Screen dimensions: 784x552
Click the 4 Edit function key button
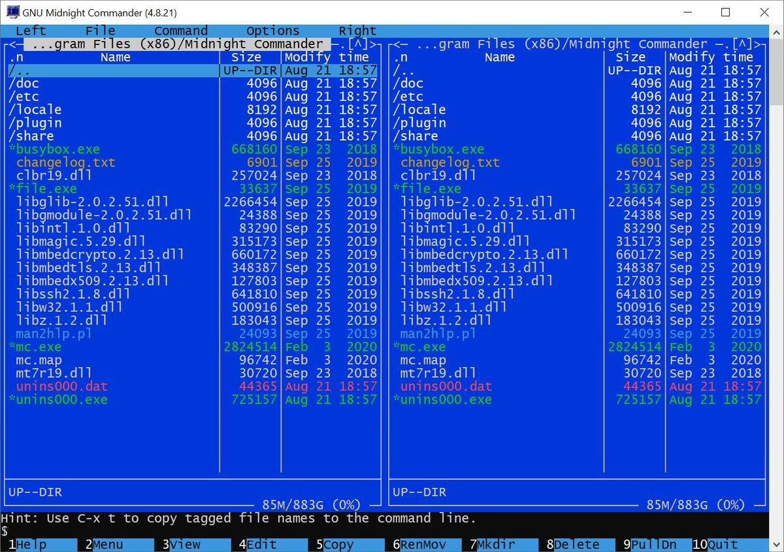(273, 544)
